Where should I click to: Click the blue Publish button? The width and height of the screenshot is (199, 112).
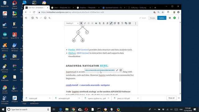(162, 18)
